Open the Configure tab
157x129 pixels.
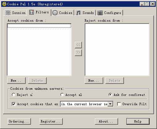109,13
